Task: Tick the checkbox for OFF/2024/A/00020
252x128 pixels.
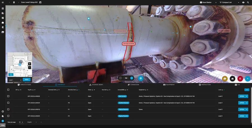Action: pyautogui.click(x=8, y=116)
